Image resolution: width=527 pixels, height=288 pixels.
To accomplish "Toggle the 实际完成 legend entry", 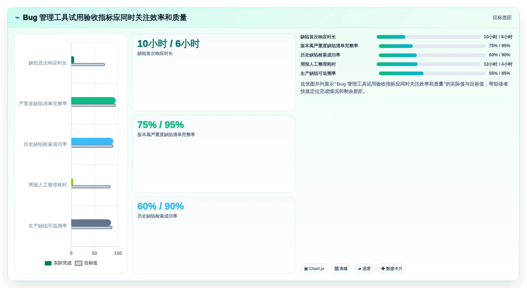I will (58, 263).
